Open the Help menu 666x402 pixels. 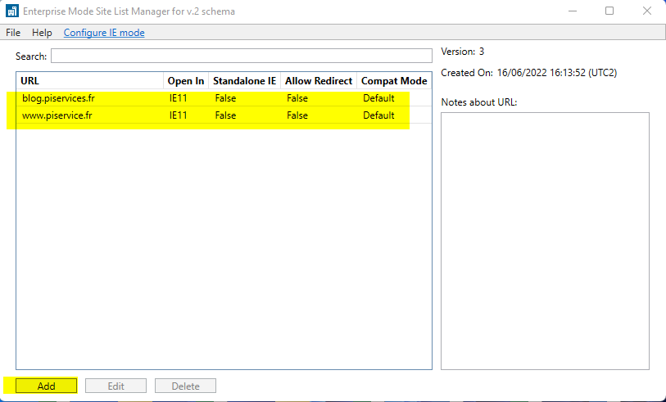click(x=42, y=33)
